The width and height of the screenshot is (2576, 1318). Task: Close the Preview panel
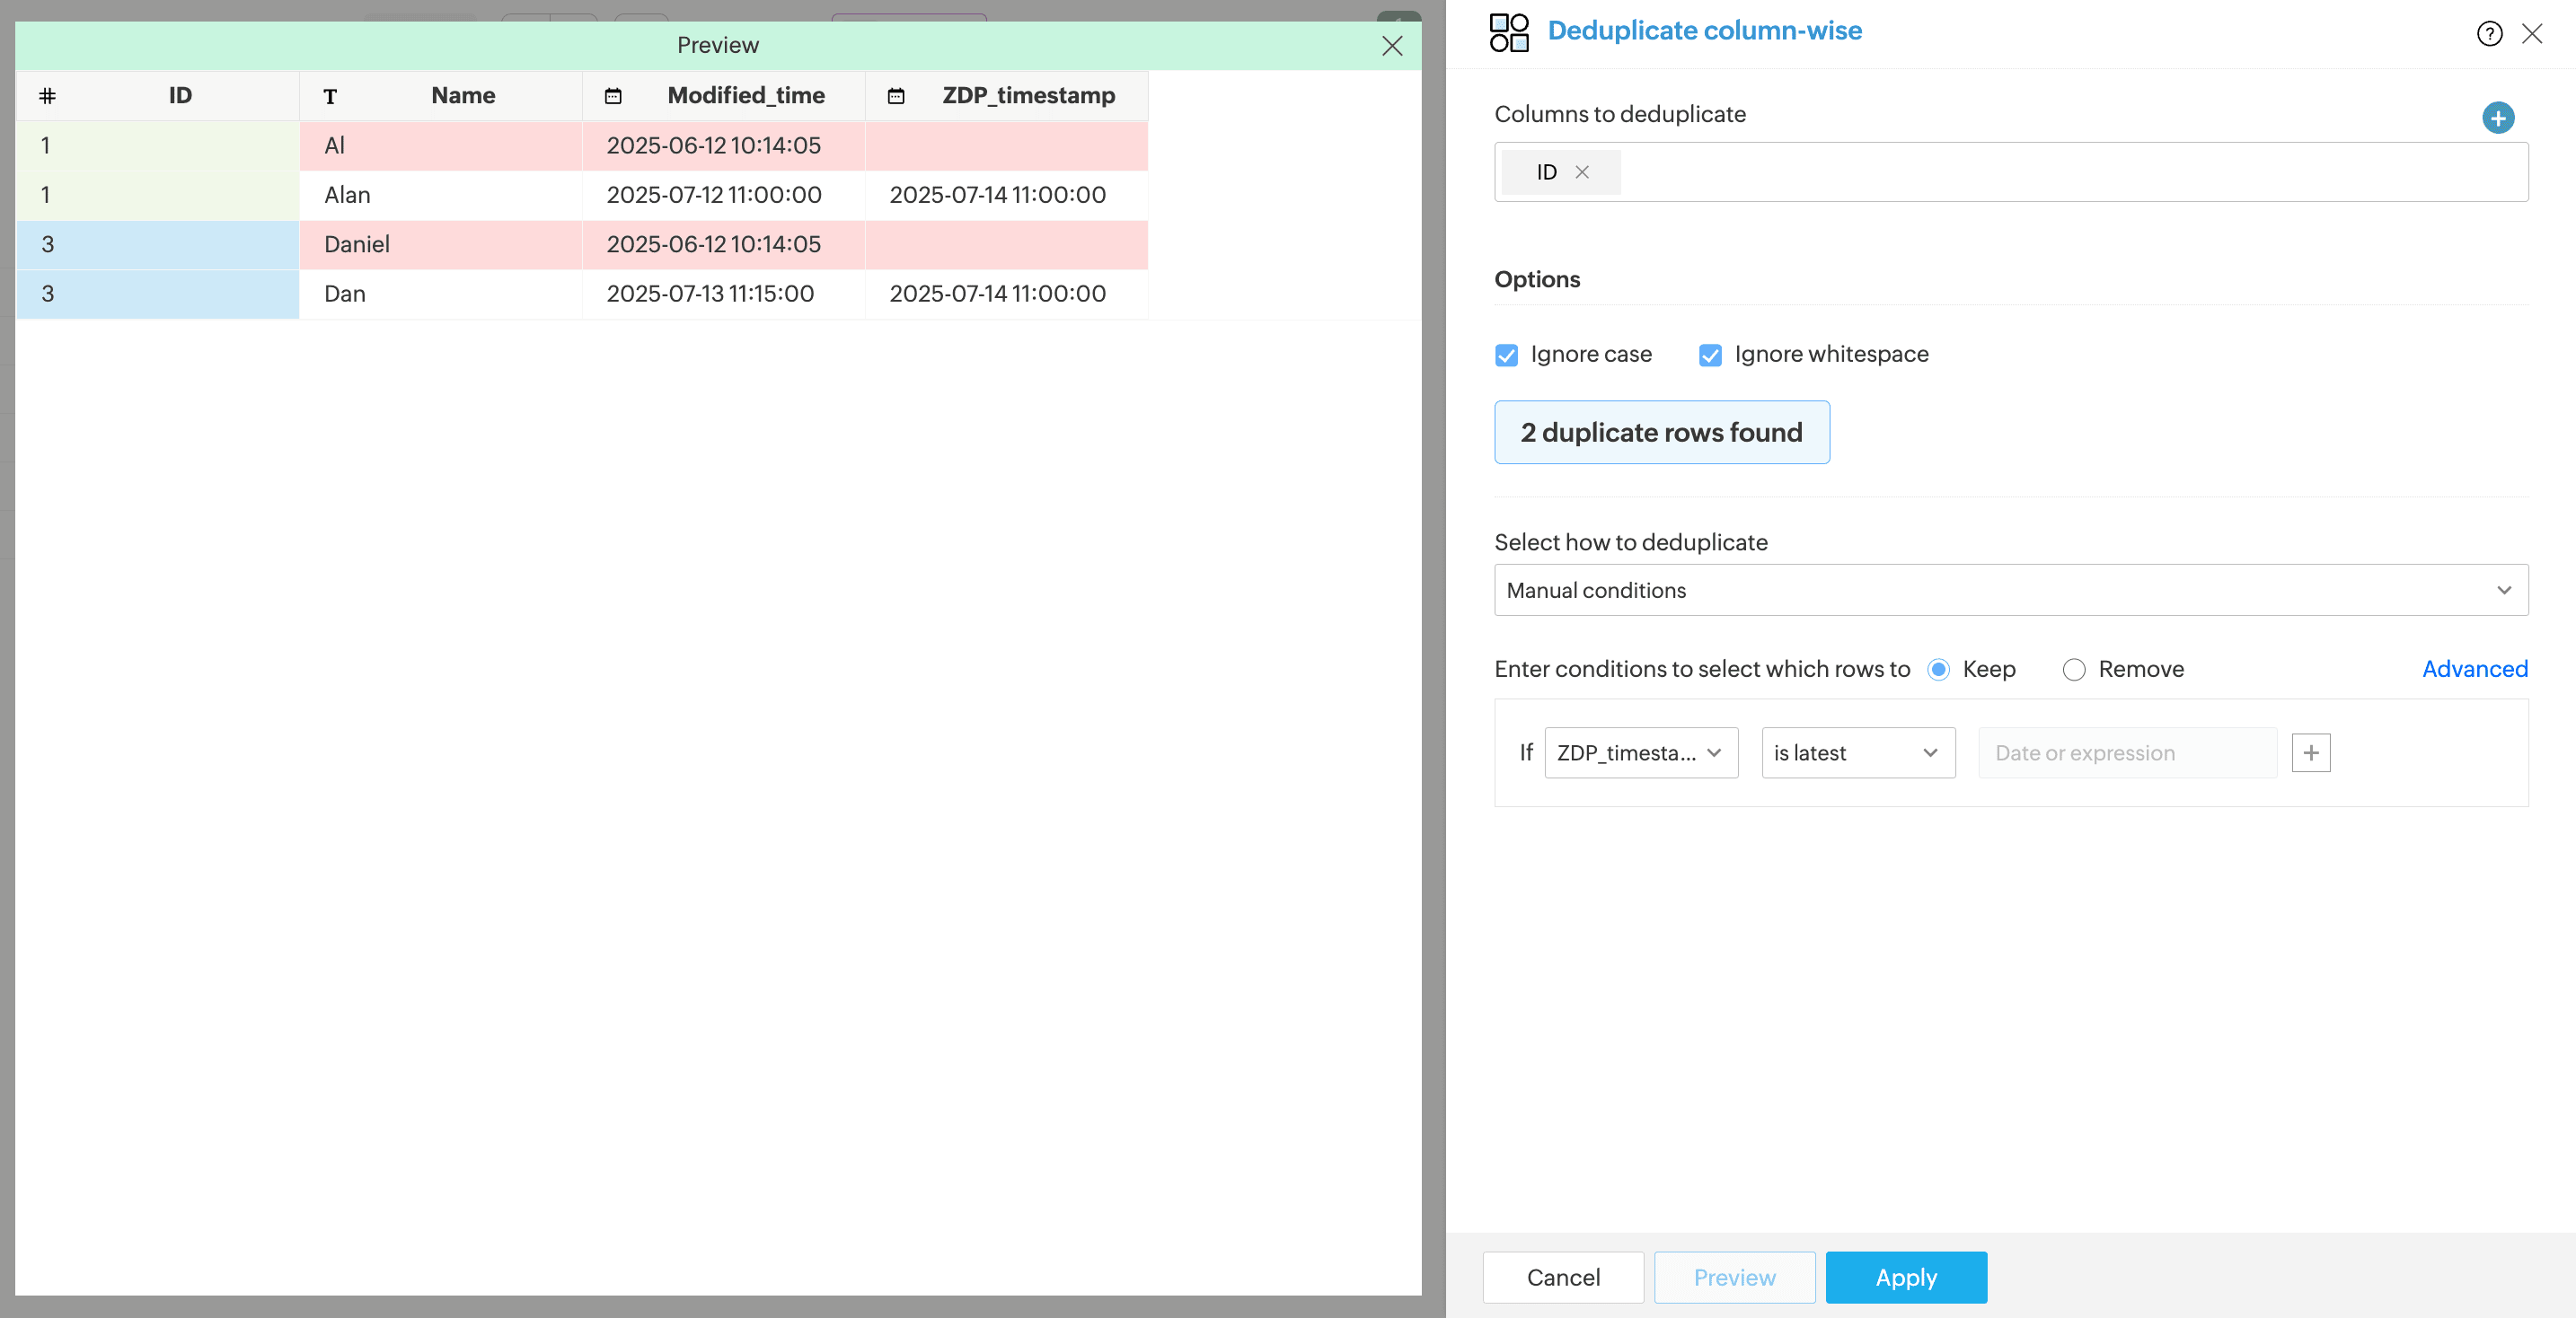[x=1392, y=46]
